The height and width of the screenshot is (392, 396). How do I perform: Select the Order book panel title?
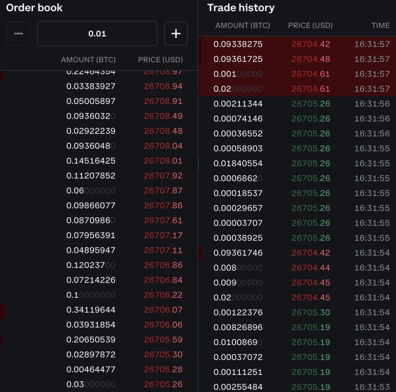pyautogui.click(x=34, y=8)
